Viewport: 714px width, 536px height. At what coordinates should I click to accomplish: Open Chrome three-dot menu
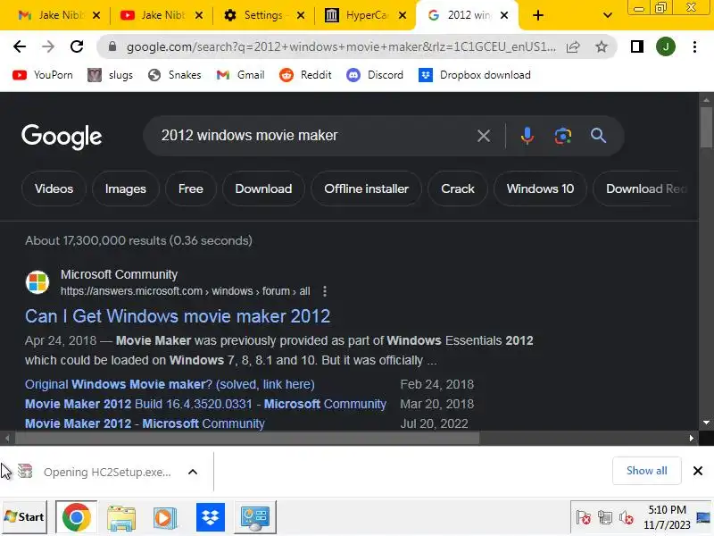(x=694, y=46)
